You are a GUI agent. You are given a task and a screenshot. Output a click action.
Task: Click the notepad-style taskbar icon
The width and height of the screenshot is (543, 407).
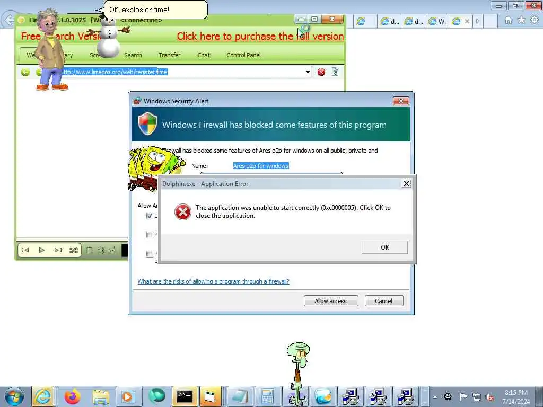tap(240, 396)
